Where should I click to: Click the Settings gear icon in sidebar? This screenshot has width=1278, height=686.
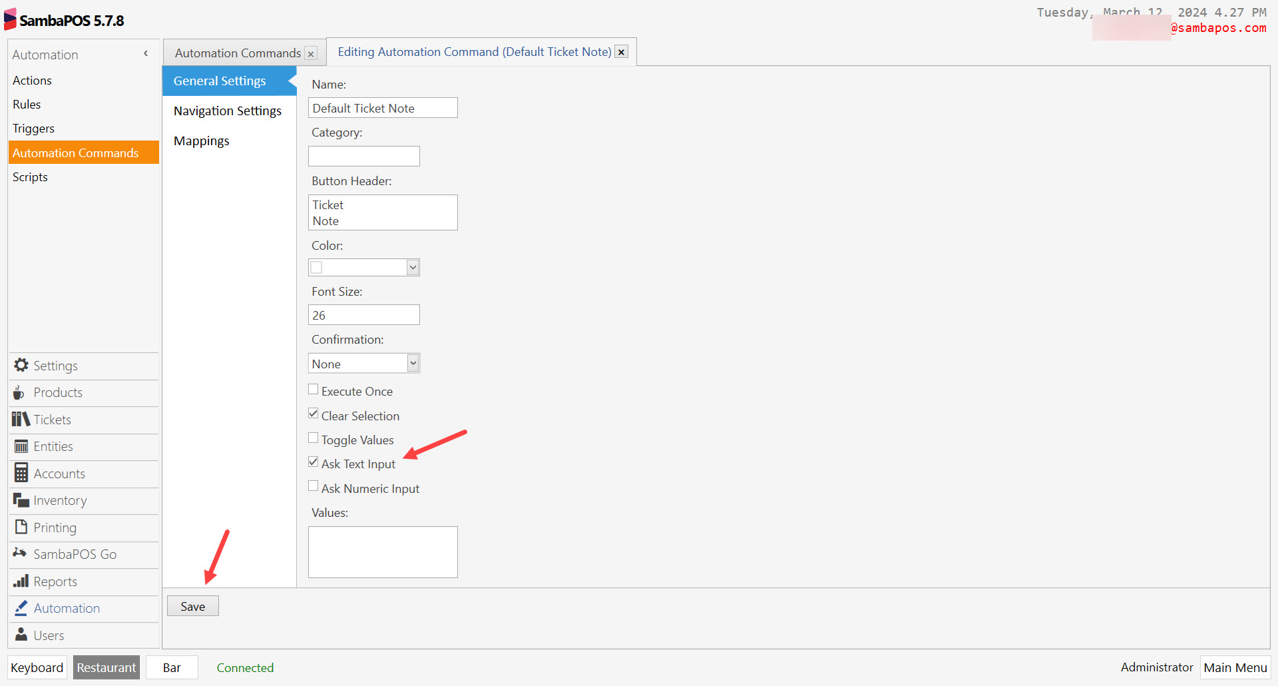click(21, 366)
